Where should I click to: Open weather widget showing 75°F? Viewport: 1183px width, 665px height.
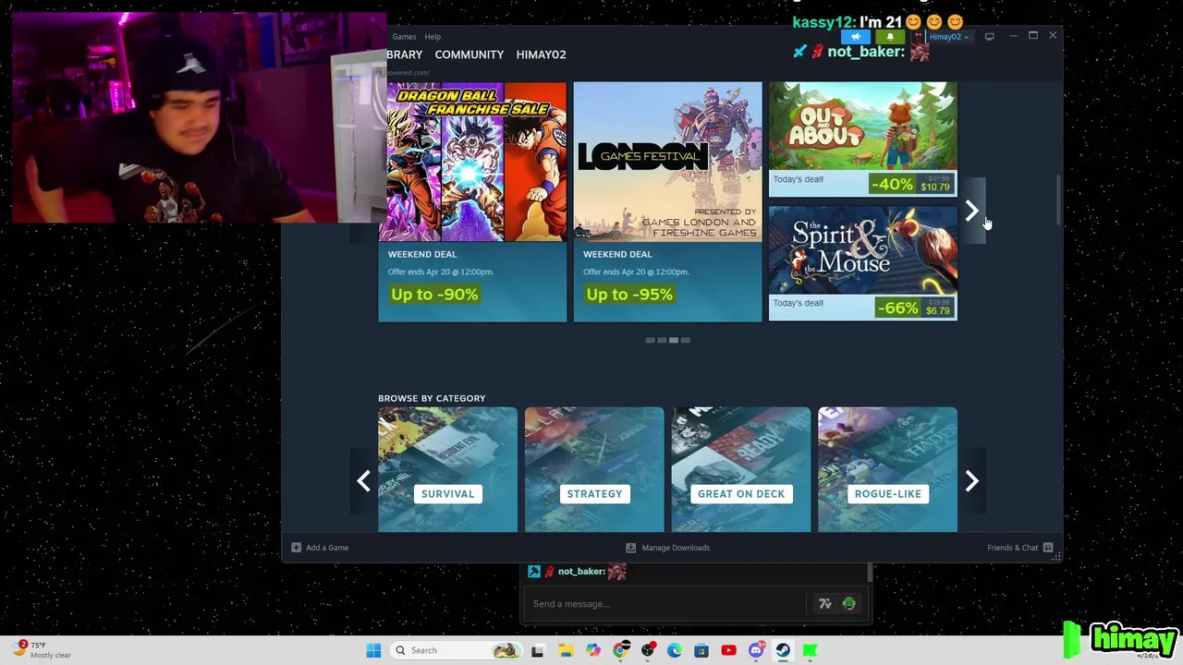pos(42,650)
